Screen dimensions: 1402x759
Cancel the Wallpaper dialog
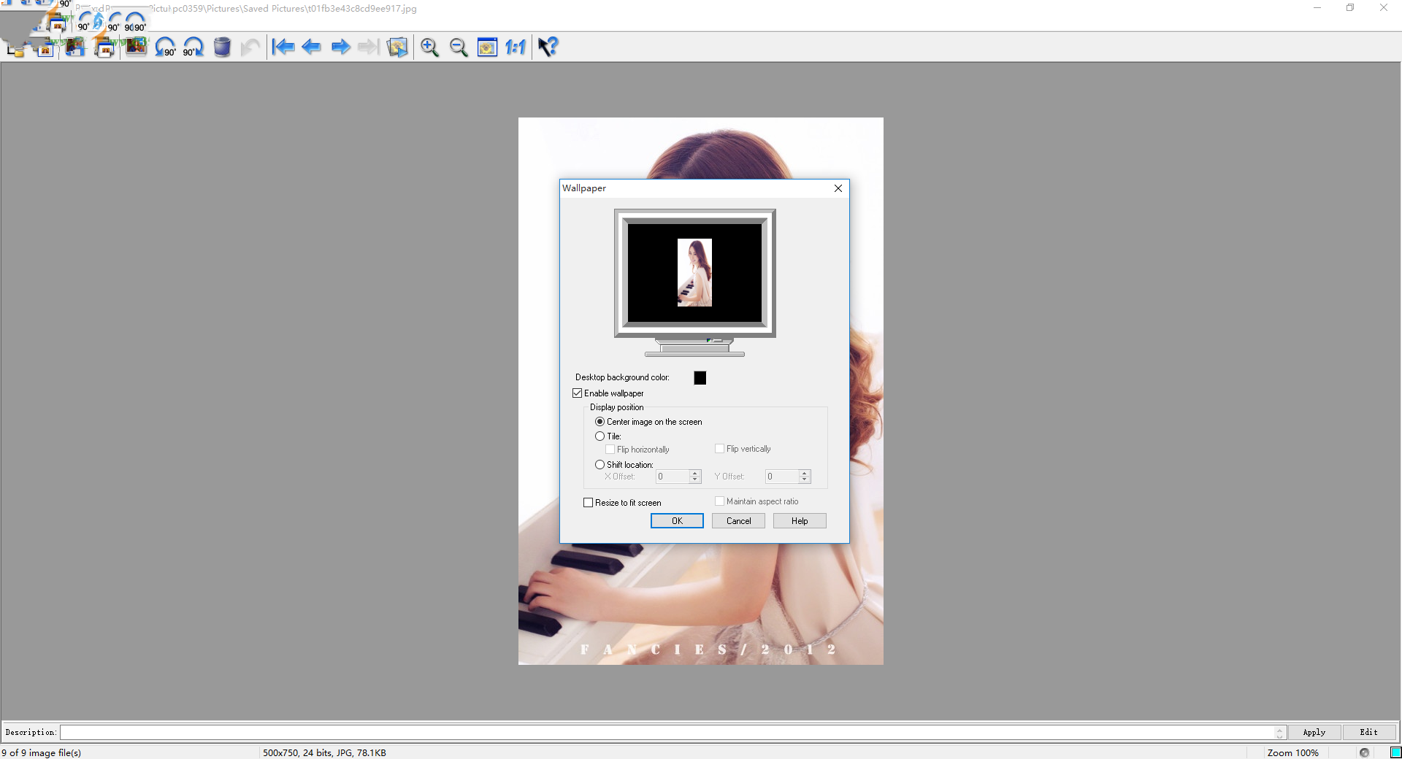(738, 521)
